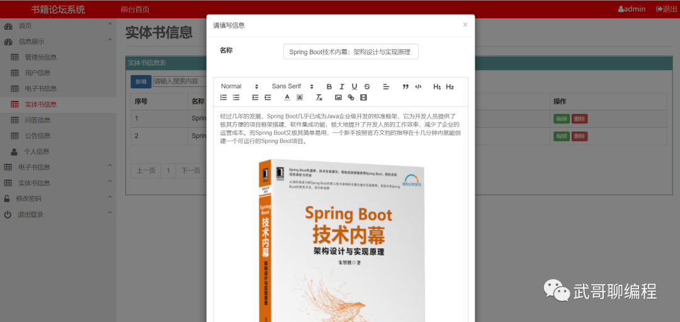
Task: Open 前台首页 in the top navigation
Action: coord(135,9)
